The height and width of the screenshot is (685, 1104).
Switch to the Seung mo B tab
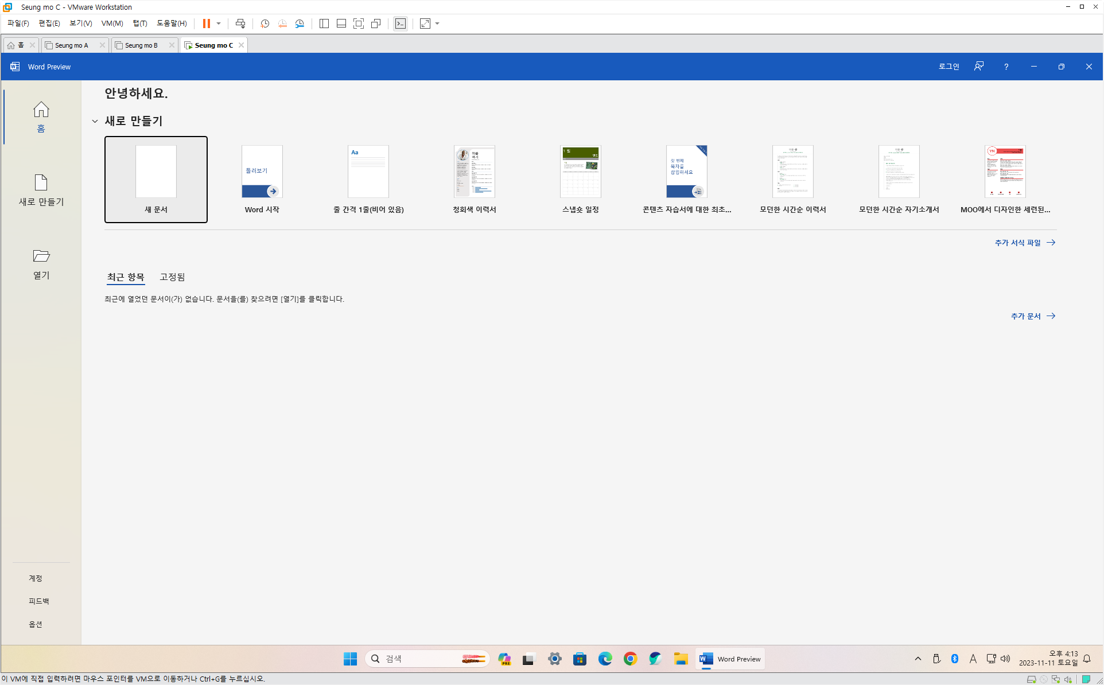(141, 45)
